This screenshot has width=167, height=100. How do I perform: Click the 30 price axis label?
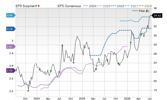155,36
